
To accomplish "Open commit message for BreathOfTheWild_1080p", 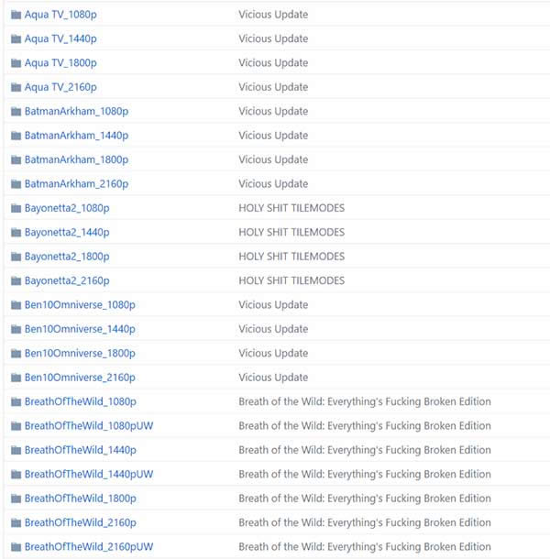I will coord(365,401).
